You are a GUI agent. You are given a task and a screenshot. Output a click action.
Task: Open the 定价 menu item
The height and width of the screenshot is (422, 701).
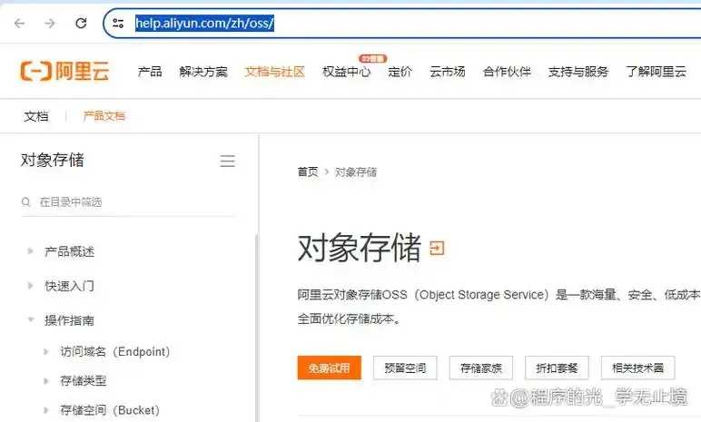pyautogui.click(x=400, y=72)
